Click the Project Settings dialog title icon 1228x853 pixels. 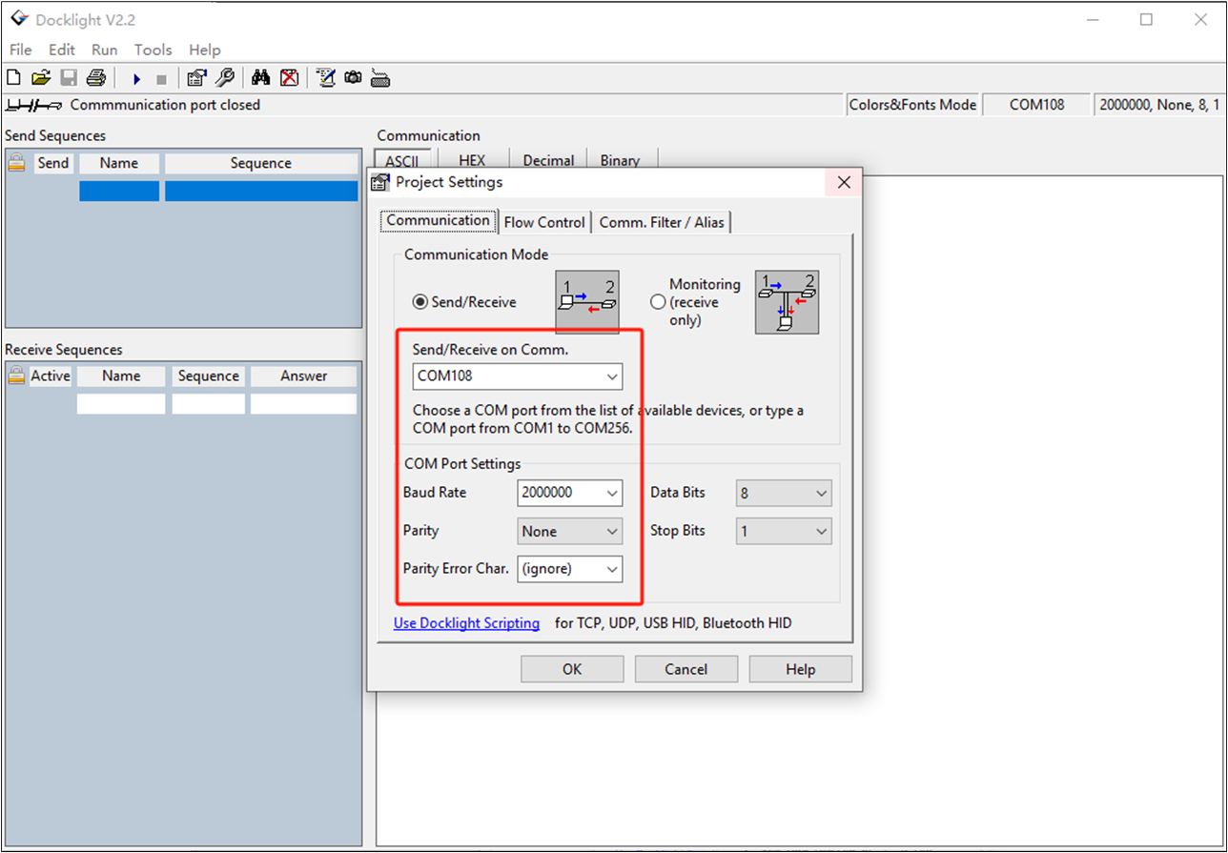[x=380, y=182]
